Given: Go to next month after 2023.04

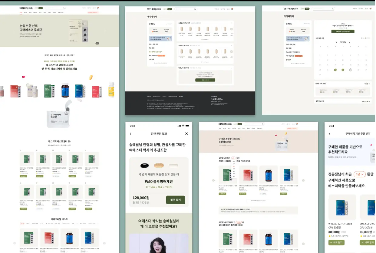Looking at the screenshot, I should pyautogui.click(x=349, y=42).
